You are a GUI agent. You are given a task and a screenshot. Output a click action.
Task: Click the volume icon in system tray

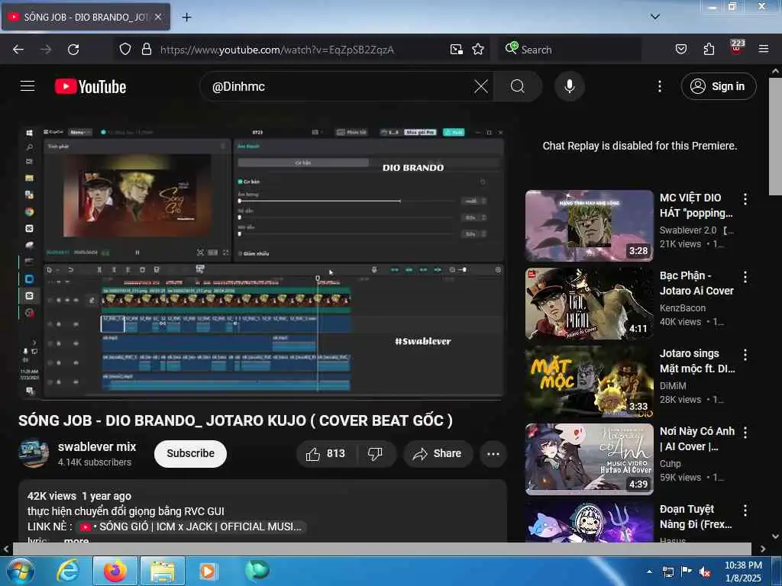pyautogui.click(x=705, y=572)
